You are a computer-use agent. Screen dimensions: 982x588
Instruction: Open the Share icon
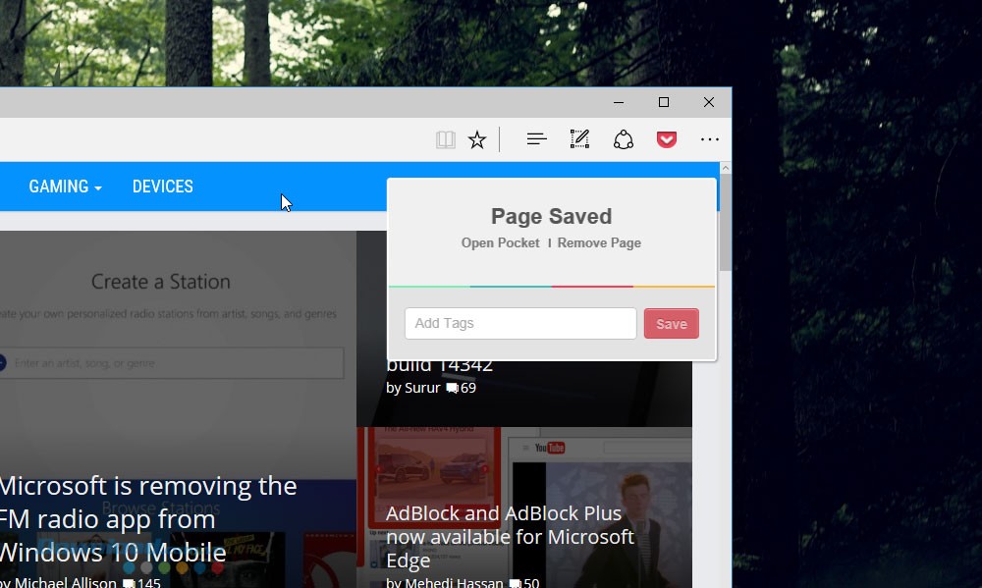624,138
